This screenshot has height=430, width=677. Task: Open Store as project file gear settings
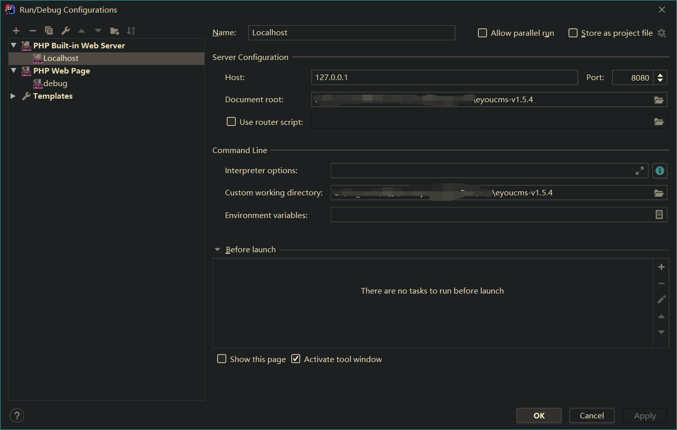point(661,33)
